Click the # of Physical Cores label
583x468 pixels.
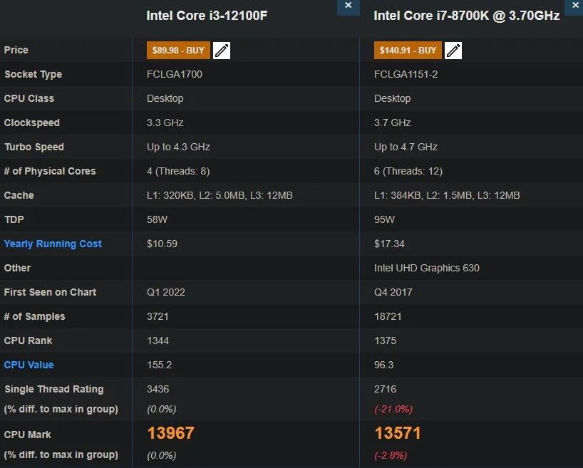click(50, 171)
